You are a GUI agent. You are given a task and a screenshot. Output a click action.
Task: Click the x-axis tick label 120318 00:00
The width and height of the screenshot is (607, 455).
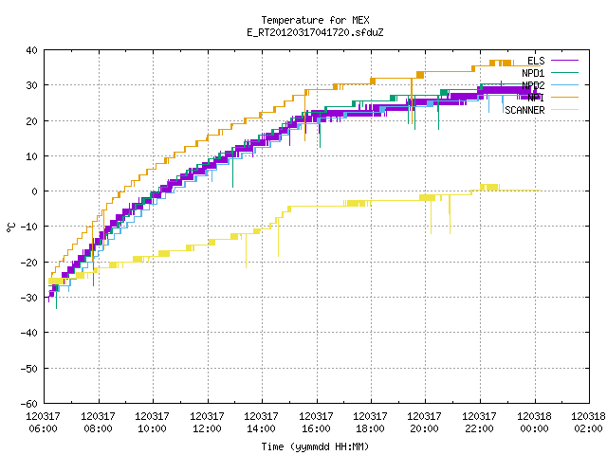(535, 422)
